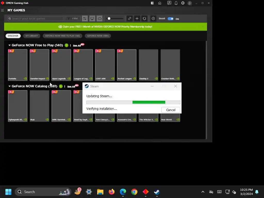Click the pink badge on the Cyberpunk tile

point(11,92)
